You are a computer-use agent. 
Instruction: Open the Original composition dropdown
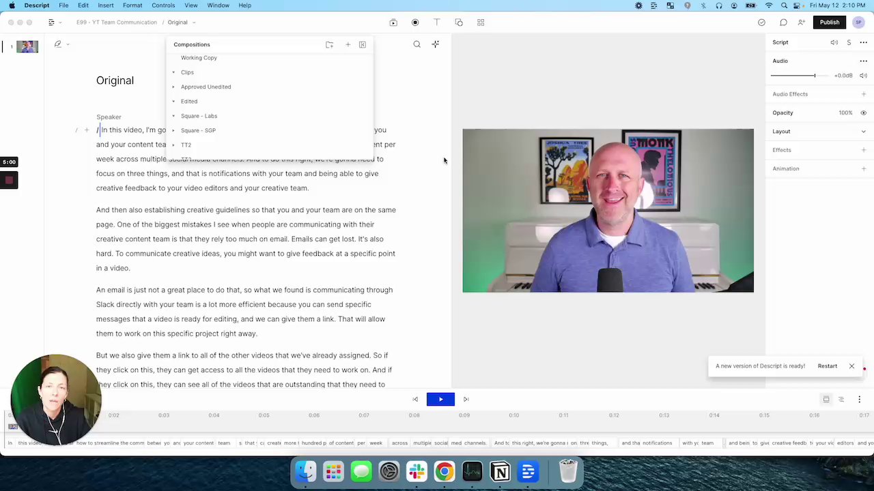[194, 23]
